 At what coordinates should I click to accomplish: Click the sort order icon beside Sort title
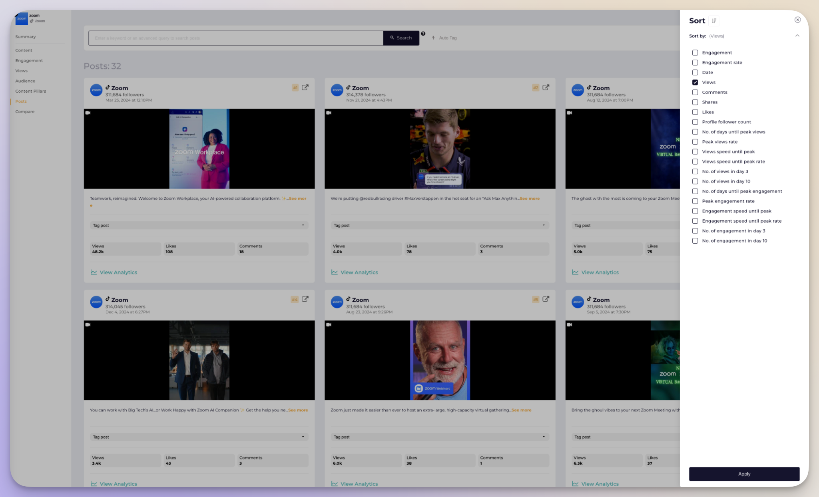pos(714,21)
